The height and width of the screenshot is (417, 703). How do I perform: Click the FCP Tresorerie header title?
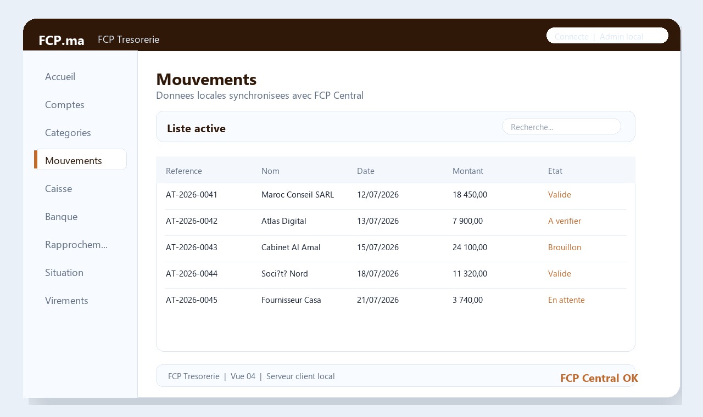coord(129,40)
